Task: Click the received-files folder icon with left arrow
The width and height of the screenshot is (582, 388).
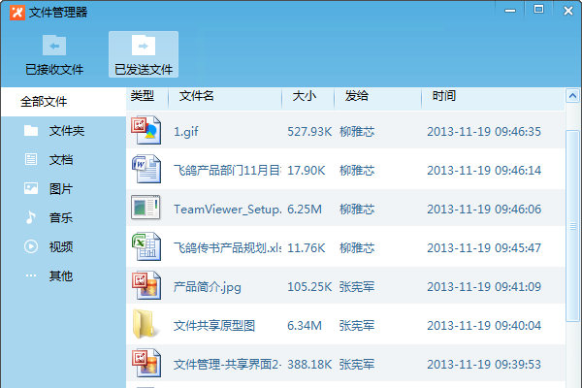Action: (54, 46)
